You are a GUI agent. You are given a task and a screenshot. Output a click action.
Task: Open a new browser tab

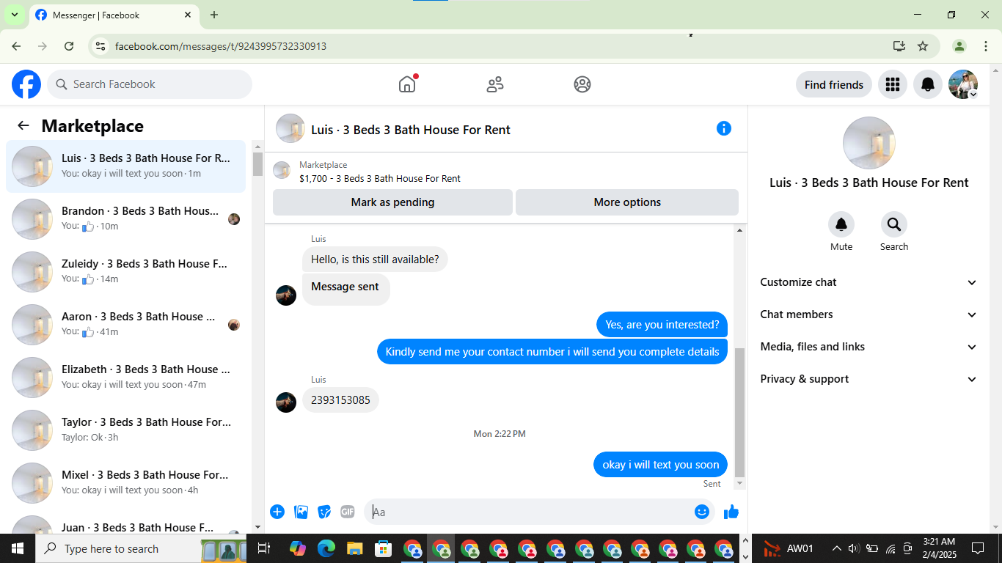[x=214, y=15]
